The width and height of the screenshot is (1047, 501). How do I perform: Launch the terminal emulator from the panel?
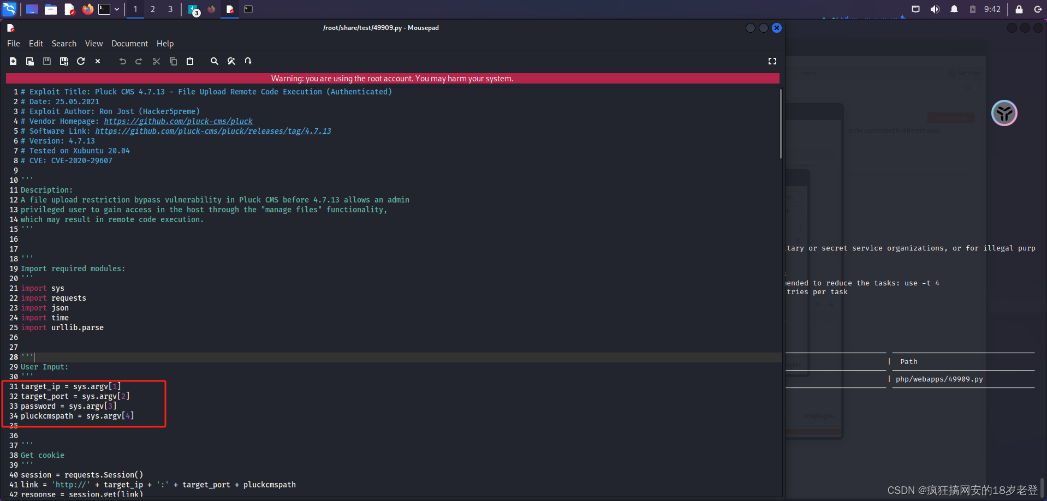pyautogui.click(x=104, y=9)
